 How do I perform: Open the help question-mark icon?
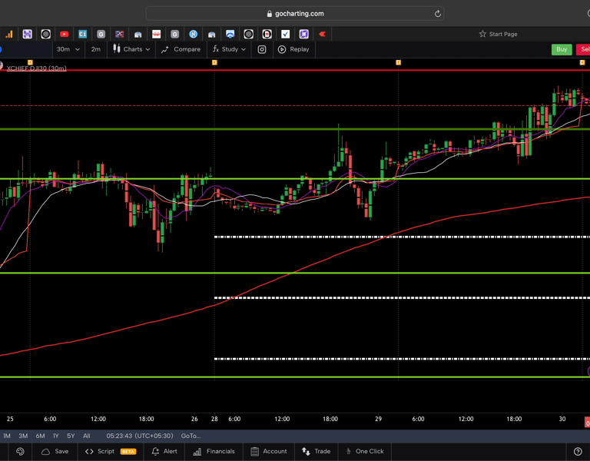click(578, 451)
